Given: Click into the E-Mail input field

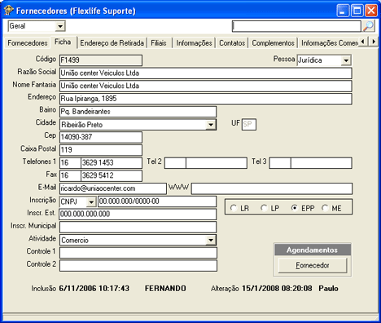Looking at the screenshot, I should 113,188.
